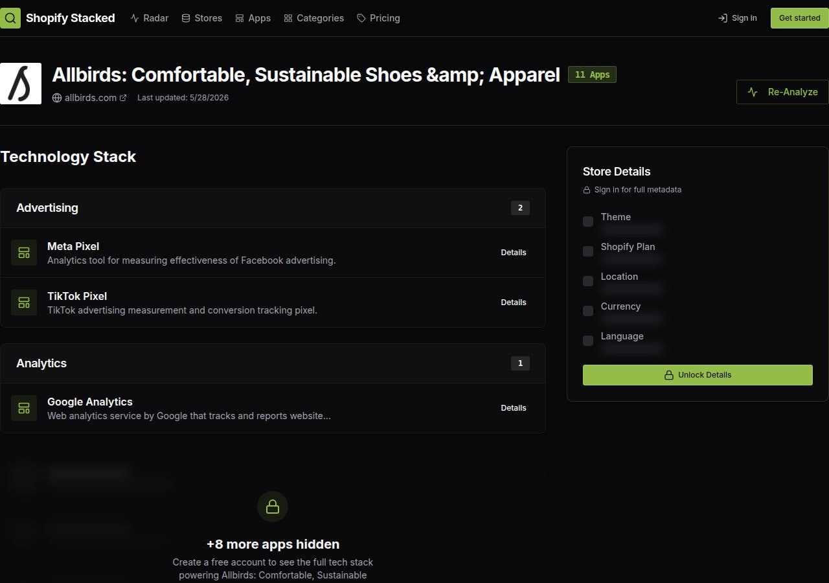Viewport: 829px width, 583px height.
Task: Open Details for Google Analytics
Action: [514, 408]
